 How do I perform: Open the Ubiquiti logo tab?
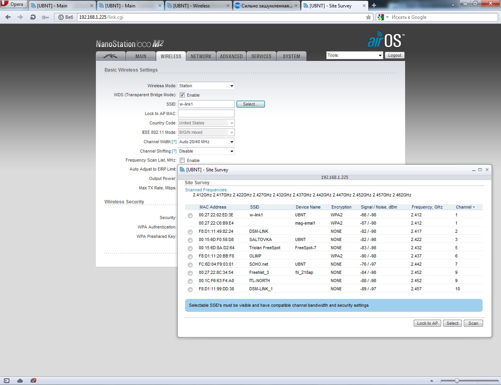[110, 56]
